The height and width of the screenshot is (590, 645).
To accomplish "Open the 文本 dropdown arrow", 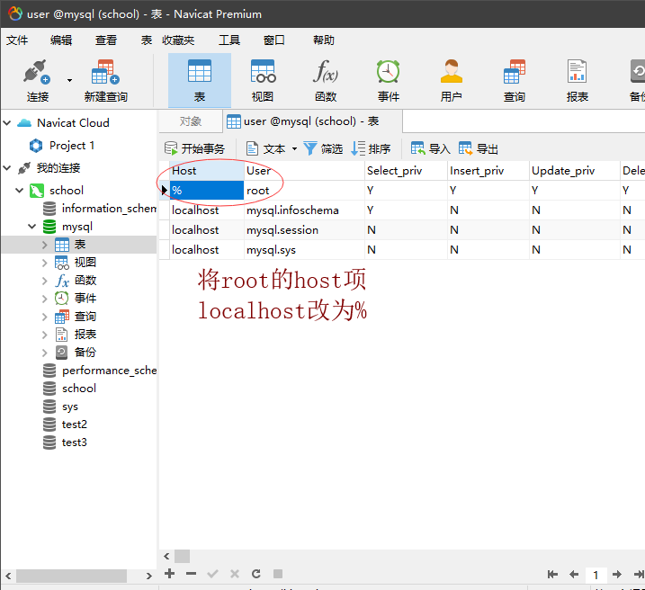I will [294, 148].
